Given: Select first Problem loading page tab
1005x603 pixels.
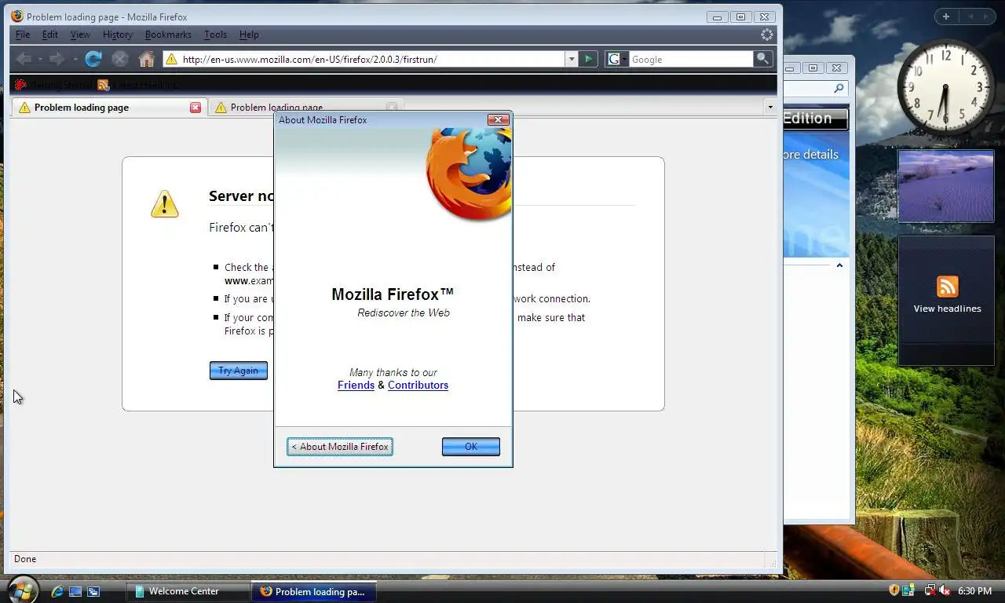Looking at the screenshot, I should point(108,108).
